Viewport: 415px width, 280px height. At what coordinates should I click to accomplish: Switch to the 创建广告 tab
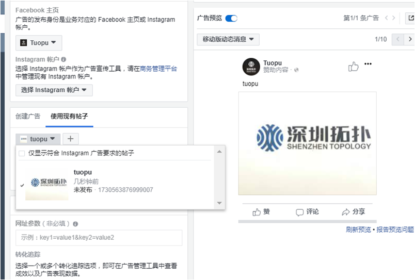(28, 117)
